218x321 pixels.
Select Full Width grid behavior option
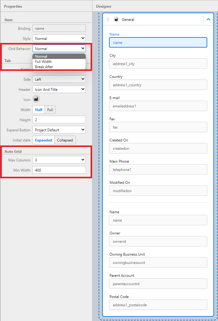tap(43, 62)
